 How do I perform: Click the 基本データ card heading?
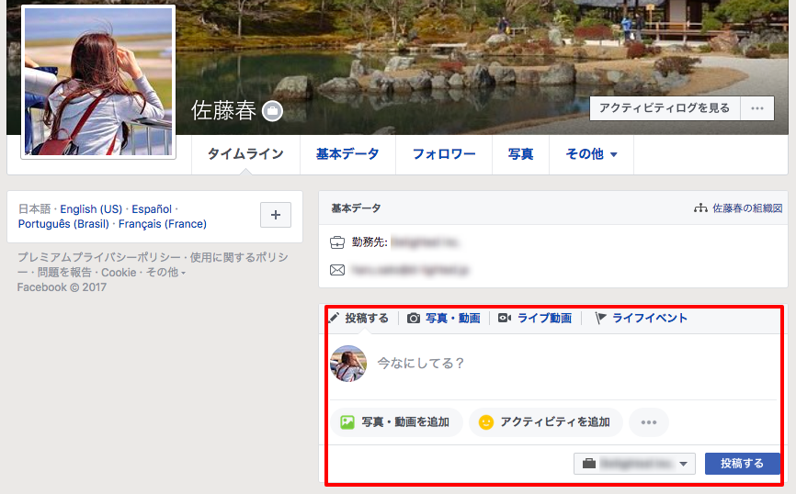356,208
